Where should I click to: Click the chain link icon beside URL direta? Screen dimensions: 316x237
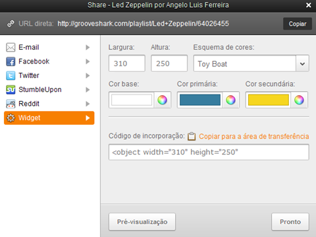point(11,24)
